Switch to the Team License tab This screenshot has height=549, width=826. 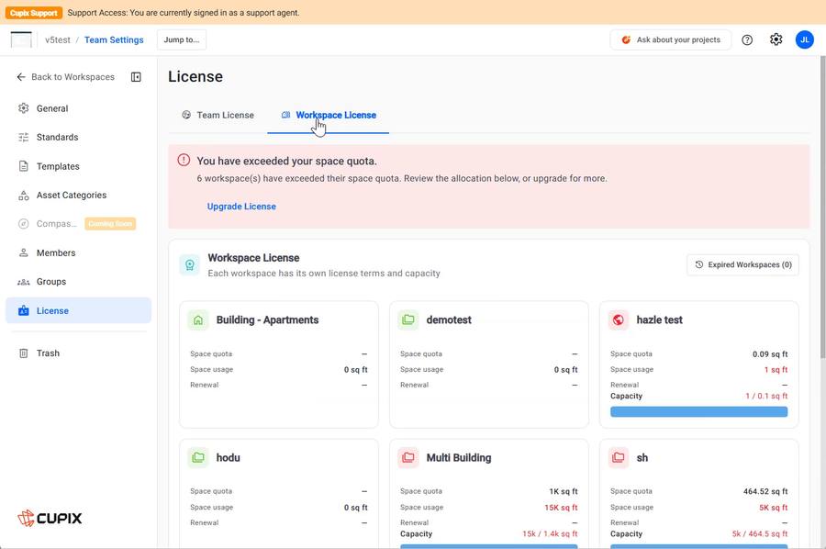point(218,115)
